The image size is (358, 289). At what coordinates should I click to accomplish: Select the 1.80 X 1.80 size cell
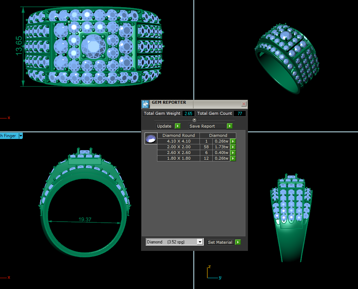(179, 158)
